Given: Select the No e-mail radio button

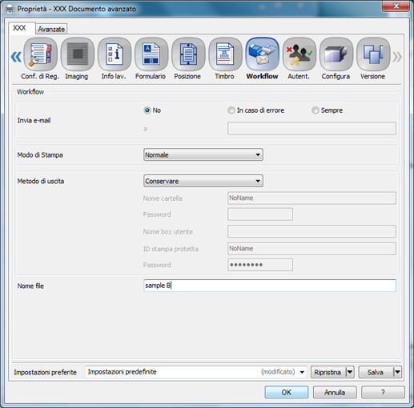Looking at the screenshot, I should pos(147,110).
